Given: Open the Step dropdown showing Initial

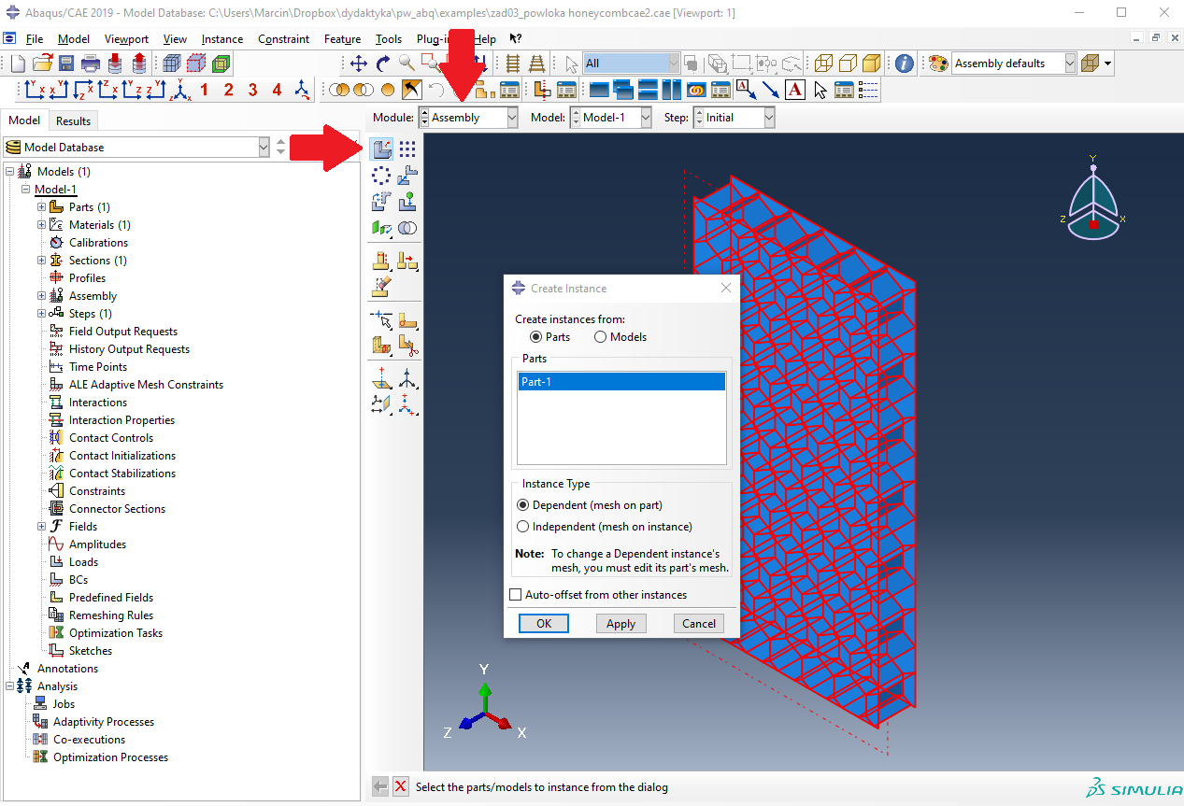Looking at the screenshot, I should [x=768, y=118].
